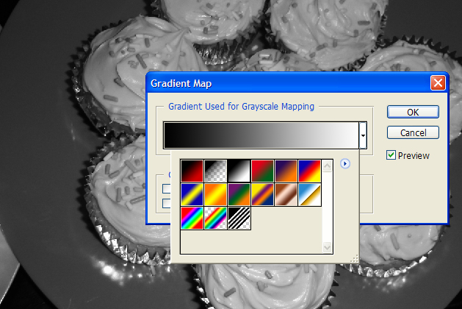Select the foreground-to-transparent gradient preset
462x309 pixels.
216,171
